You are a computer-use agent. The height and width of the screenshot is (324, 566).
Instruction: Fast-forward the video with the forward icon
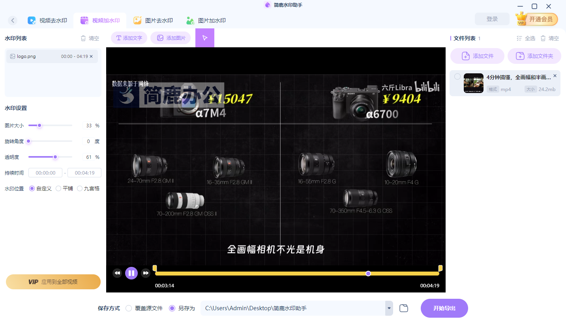pyautogui.click(x=146, y=273)
